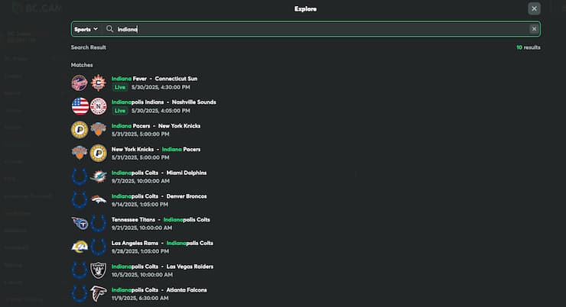566x307 pixels.
Task: Open Los Angeles Rams - Indianapolis Colts match
Action: 162,243
